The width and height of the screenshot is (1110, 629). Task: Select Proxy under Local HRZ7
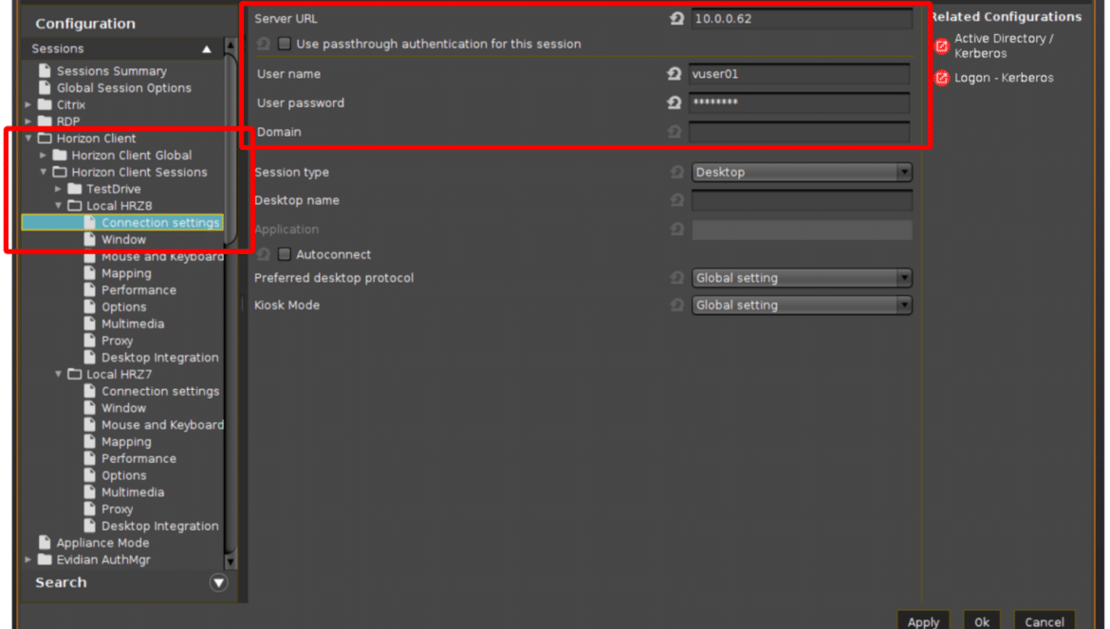(x=117, y=509)
